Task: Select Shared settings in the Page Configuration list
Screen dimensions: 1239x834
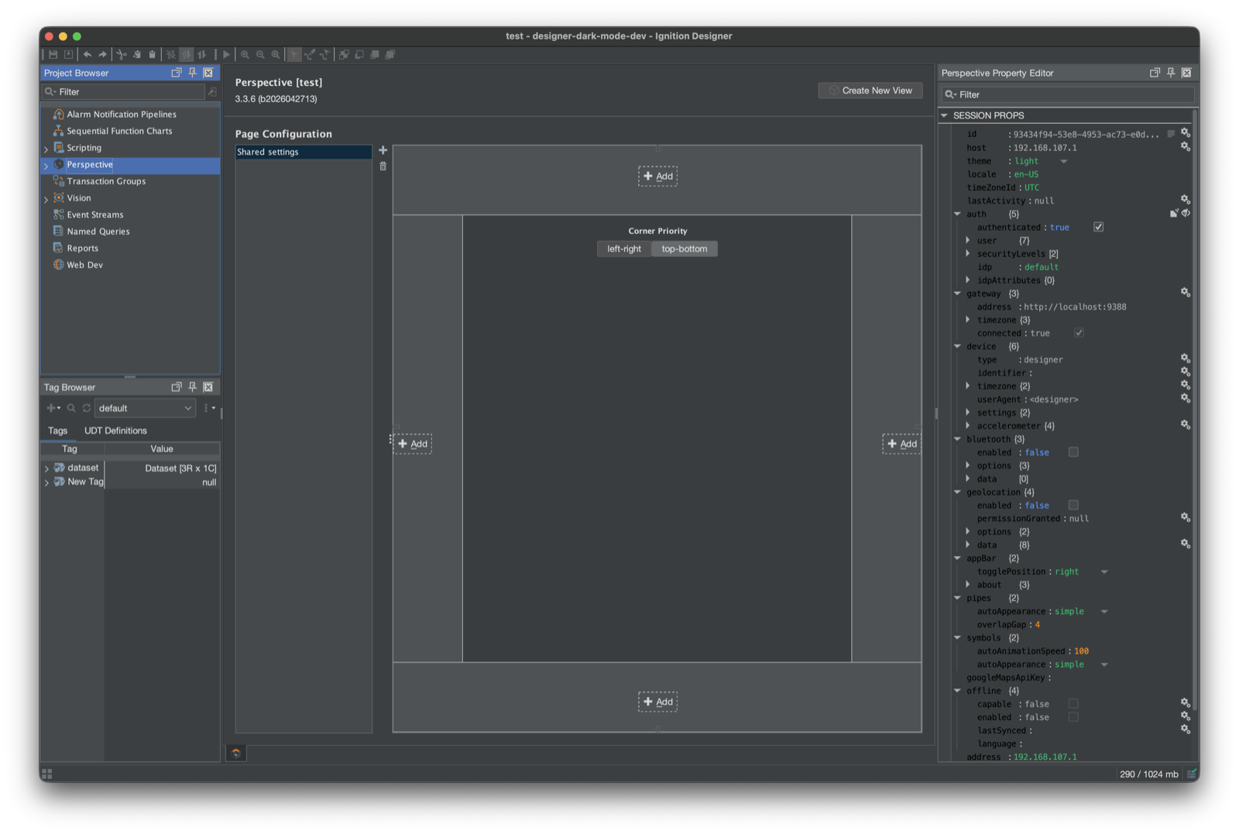Action: [304, 152]
